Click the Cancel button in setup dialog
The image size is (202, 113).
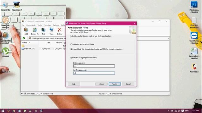(128, 84)
